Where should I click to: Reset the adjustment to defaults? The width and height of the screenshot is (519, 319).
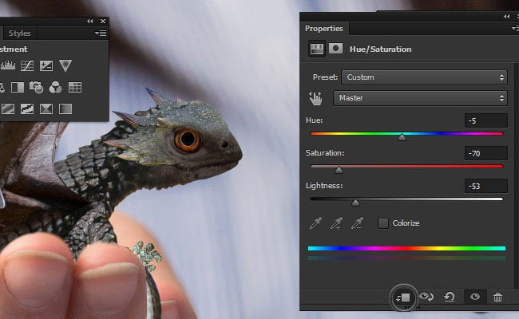click(450, 297)
